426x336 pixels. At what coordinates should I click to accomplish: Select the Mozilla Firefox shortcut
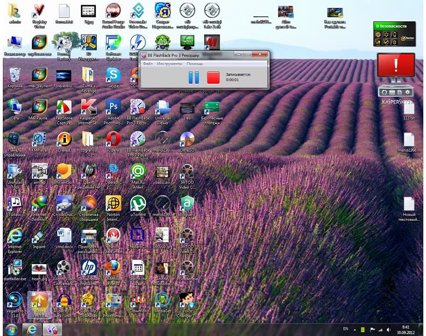(114, 273)
